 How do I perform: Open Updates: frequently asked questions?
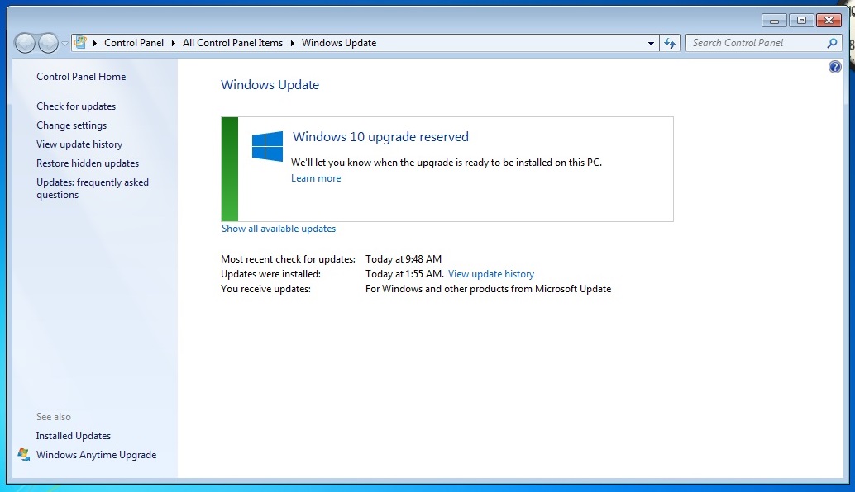tap(93, 188)
